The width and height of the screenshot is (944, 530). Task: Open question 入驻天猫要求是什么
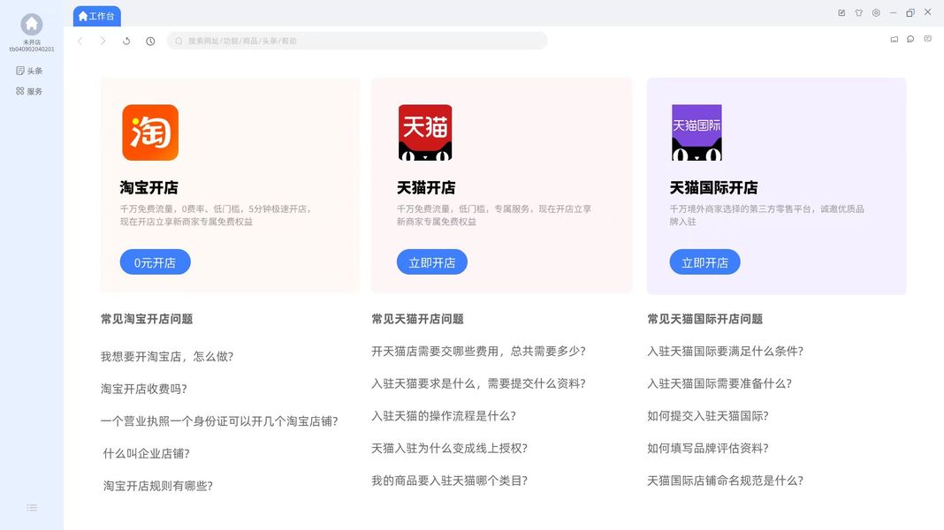pos(478,384)
